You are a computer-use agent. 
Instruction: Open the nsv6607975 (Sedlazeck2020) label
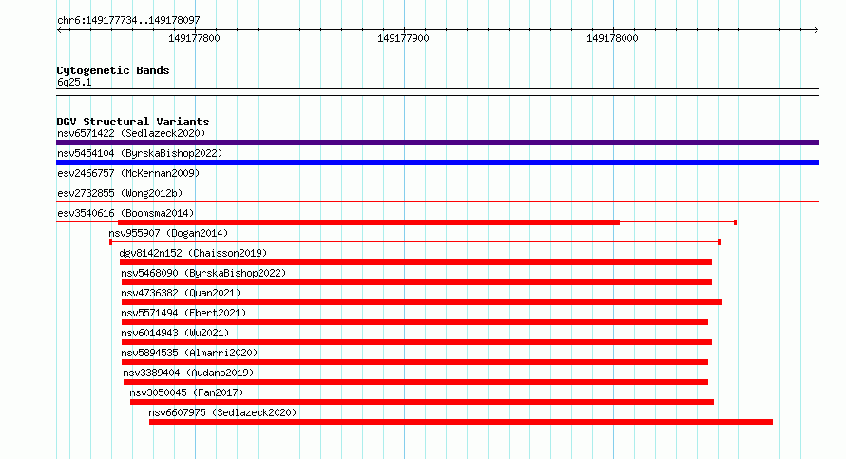pyautogui.click(x=222, y=412)
